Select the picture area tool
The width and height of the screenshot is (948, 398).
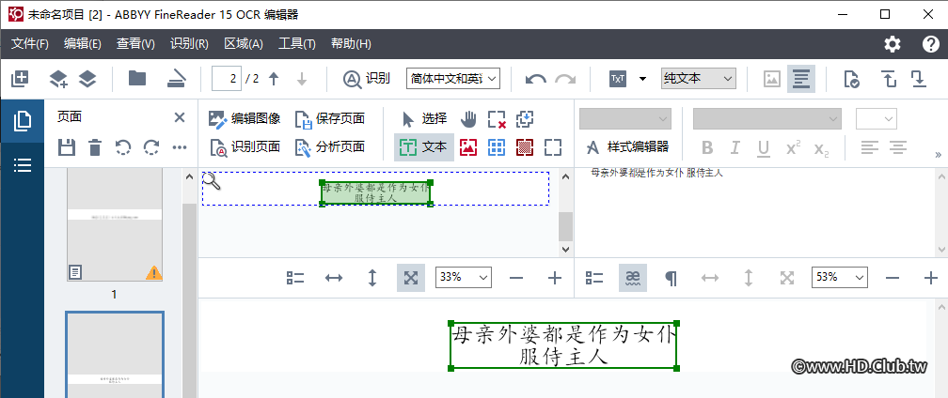pyautogui.click(x=468, y=147)
